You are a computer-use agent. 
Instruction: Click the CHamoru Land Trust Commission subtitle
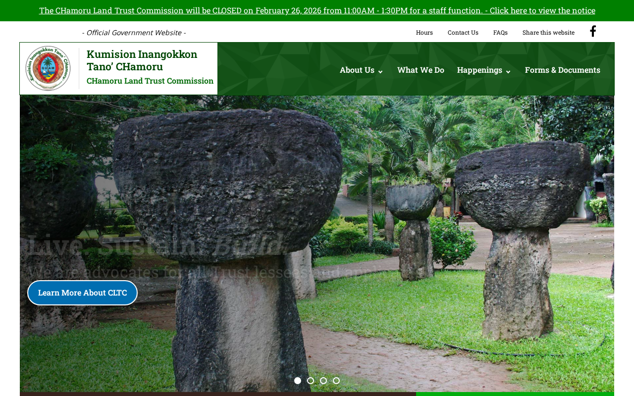tap(150, 81)
